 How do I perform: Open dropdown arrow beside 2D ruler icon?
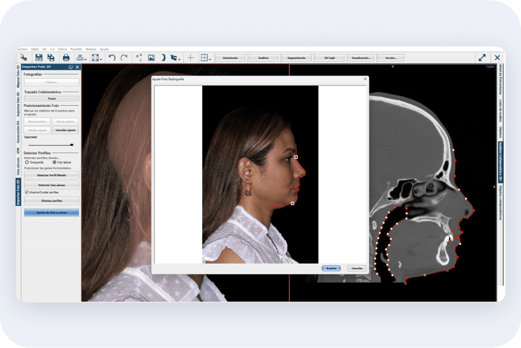pyautogui.click(x=86, y=59)
